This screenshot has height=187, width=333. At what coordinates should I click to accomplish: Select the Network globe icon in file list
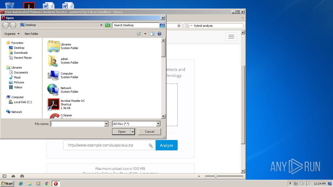coord(54,90)
